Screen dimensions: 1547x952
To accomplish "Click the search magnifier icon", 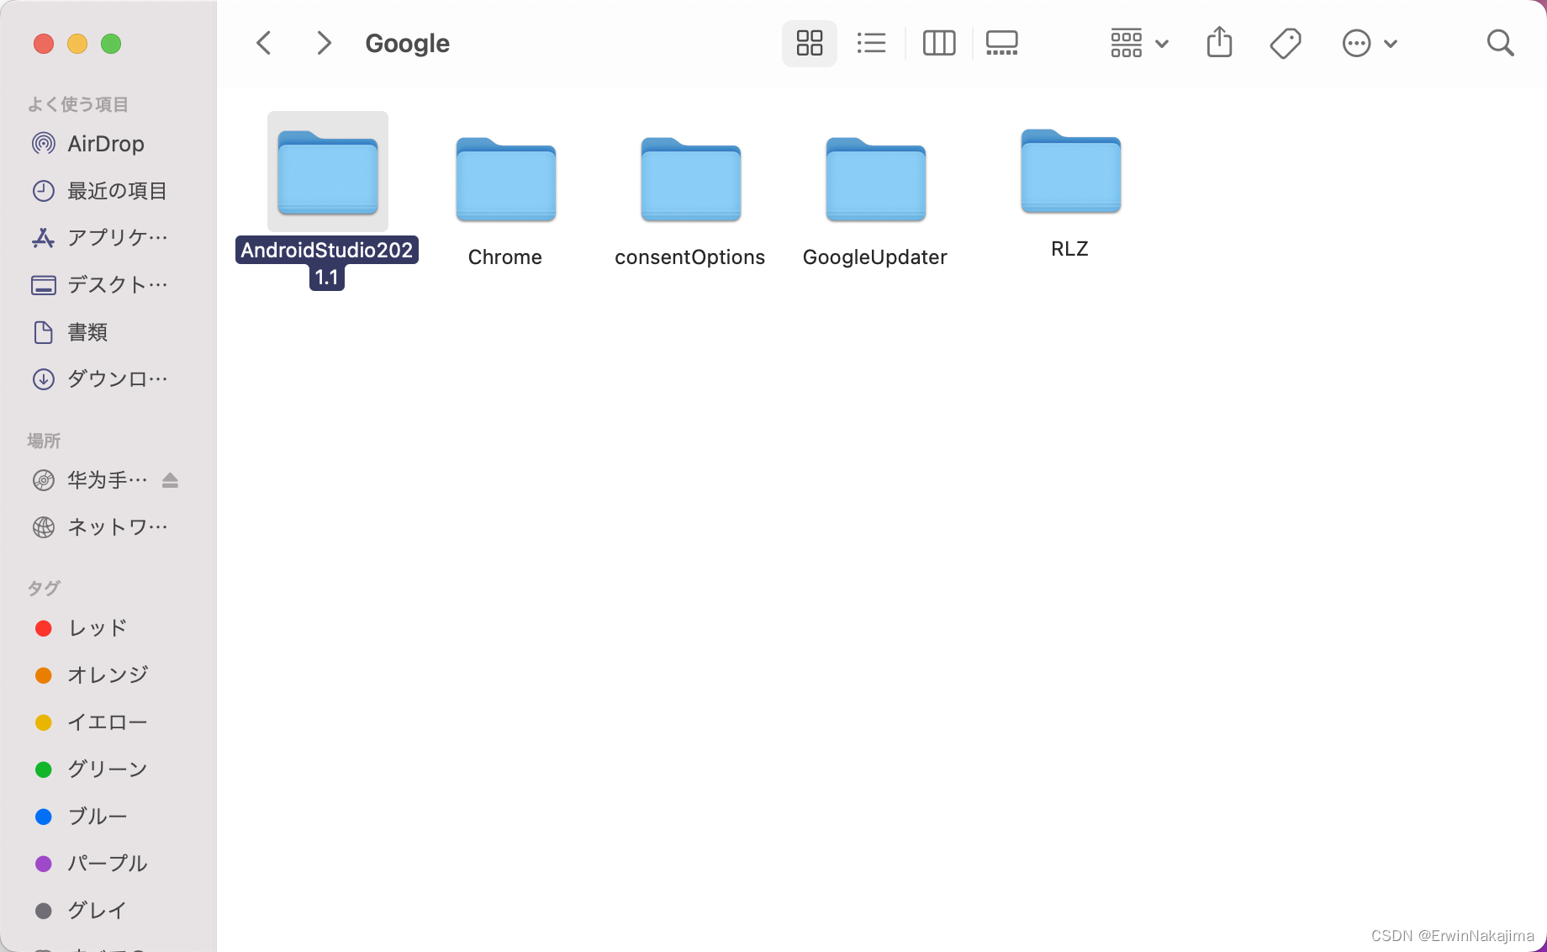I will click(x=1500, y=43).
